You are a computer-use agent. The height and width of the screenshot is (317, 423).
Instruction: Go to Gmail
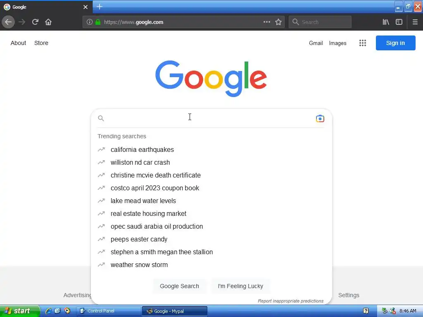(316, 43)
